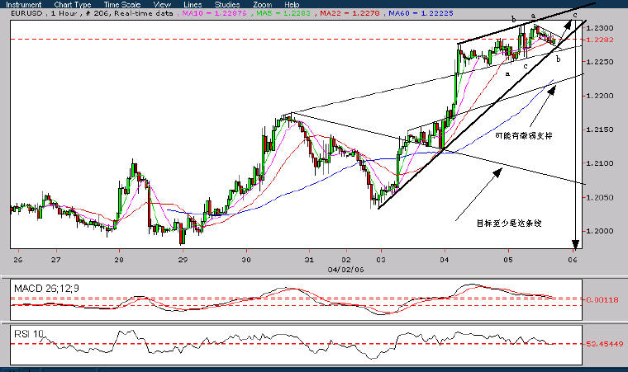Click the "Real-time data" header text
Viewport: 628px width, 372px height.
(x=144, y=13)
